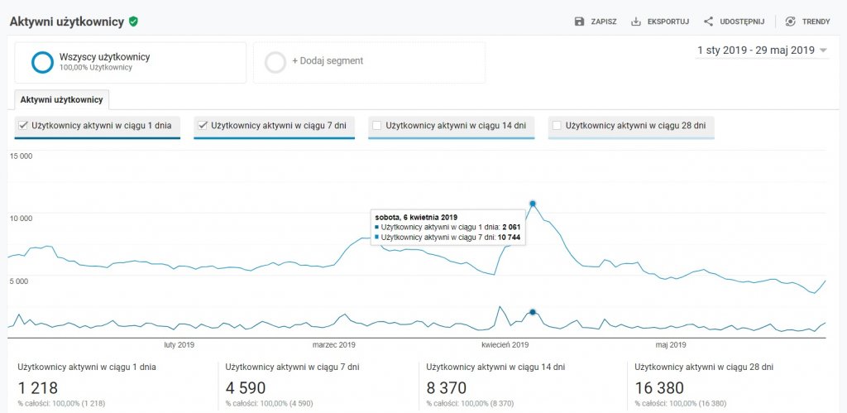Click the 1-day data point on lower line
This screenshot has width=847, height=413.
(533, 312)
